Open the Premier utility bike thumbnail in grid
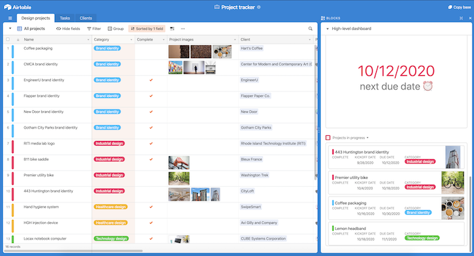 coord(179,178)
